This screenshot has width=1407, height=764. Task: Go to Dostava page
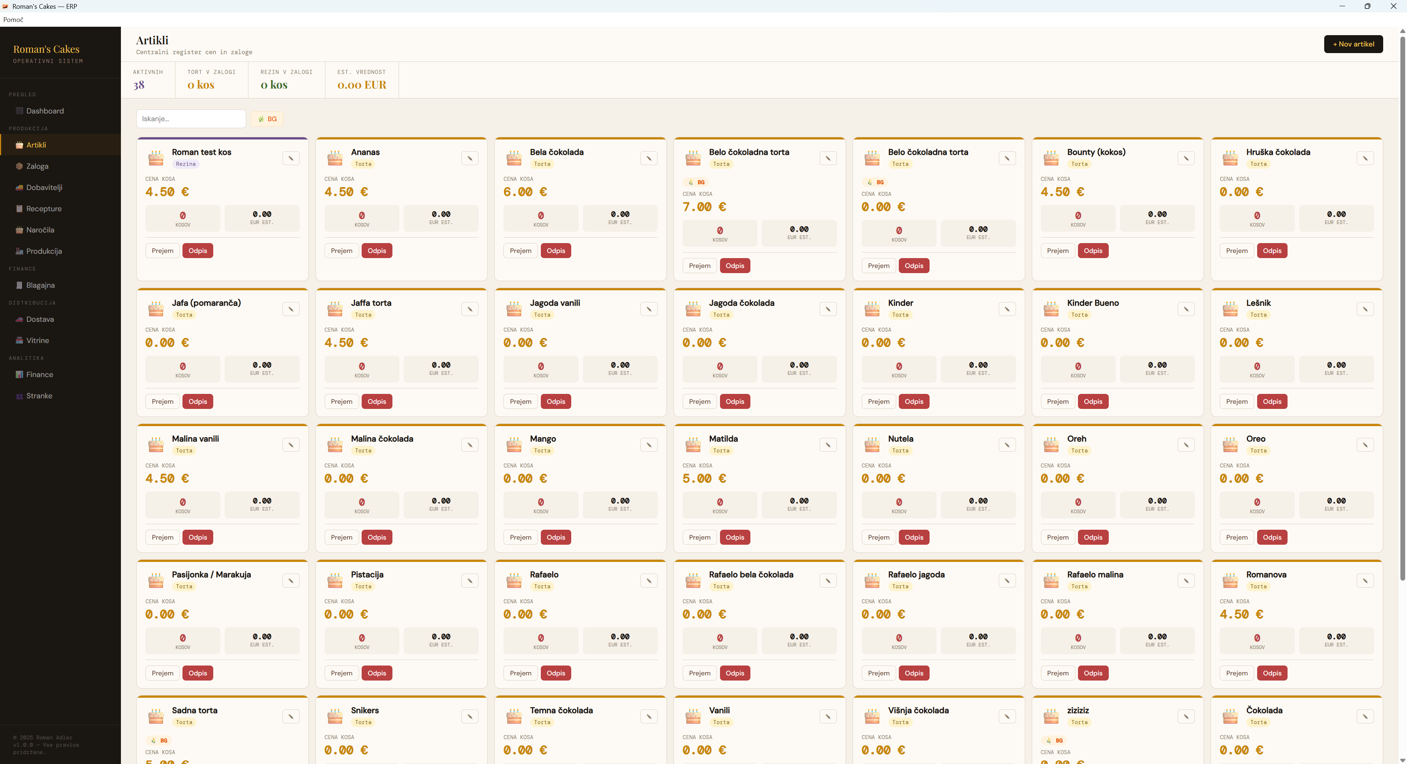pos(60,319)
